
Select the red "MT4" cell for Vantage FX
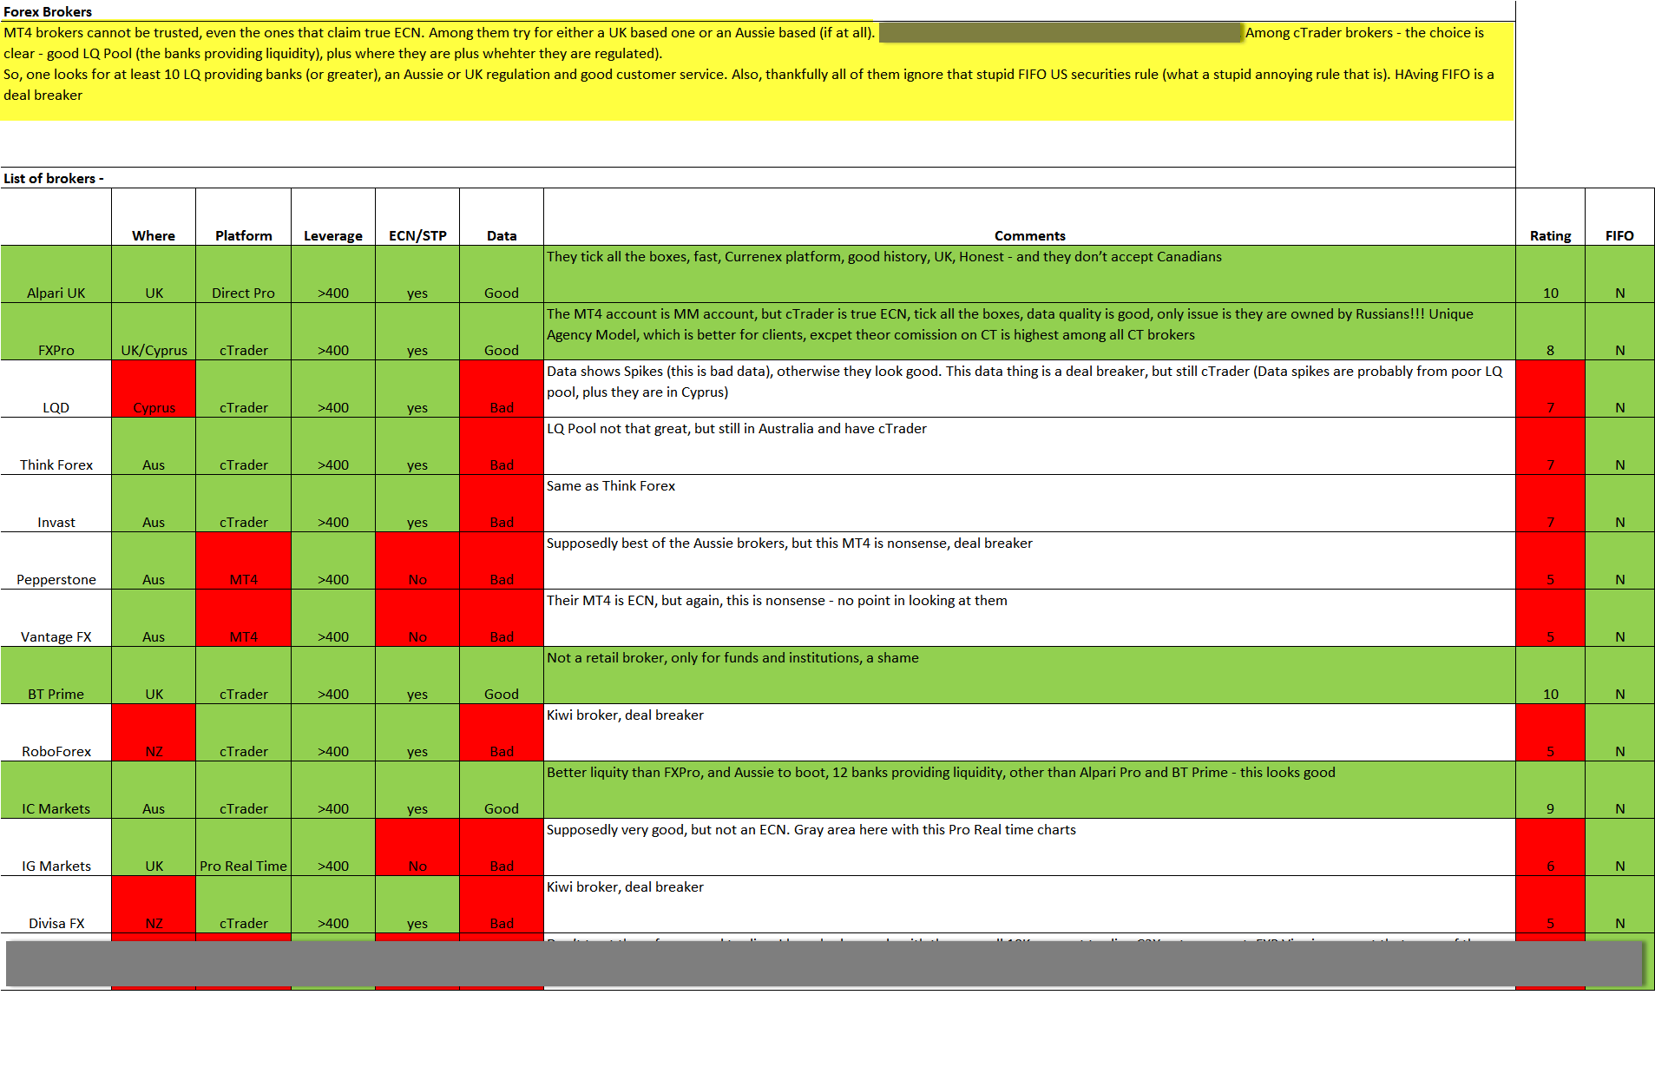tap(244, 618)
